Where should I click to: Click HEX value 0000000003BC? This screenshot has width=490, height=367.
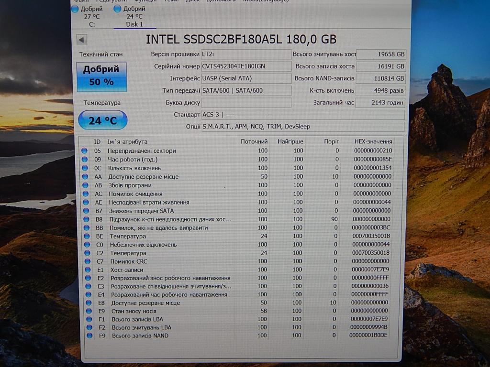[x=371, y=228]
